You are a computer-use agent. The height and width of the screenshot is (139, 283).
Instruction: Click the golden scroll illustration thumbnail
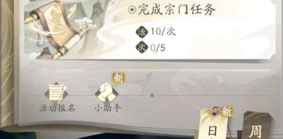click(58, 30)
